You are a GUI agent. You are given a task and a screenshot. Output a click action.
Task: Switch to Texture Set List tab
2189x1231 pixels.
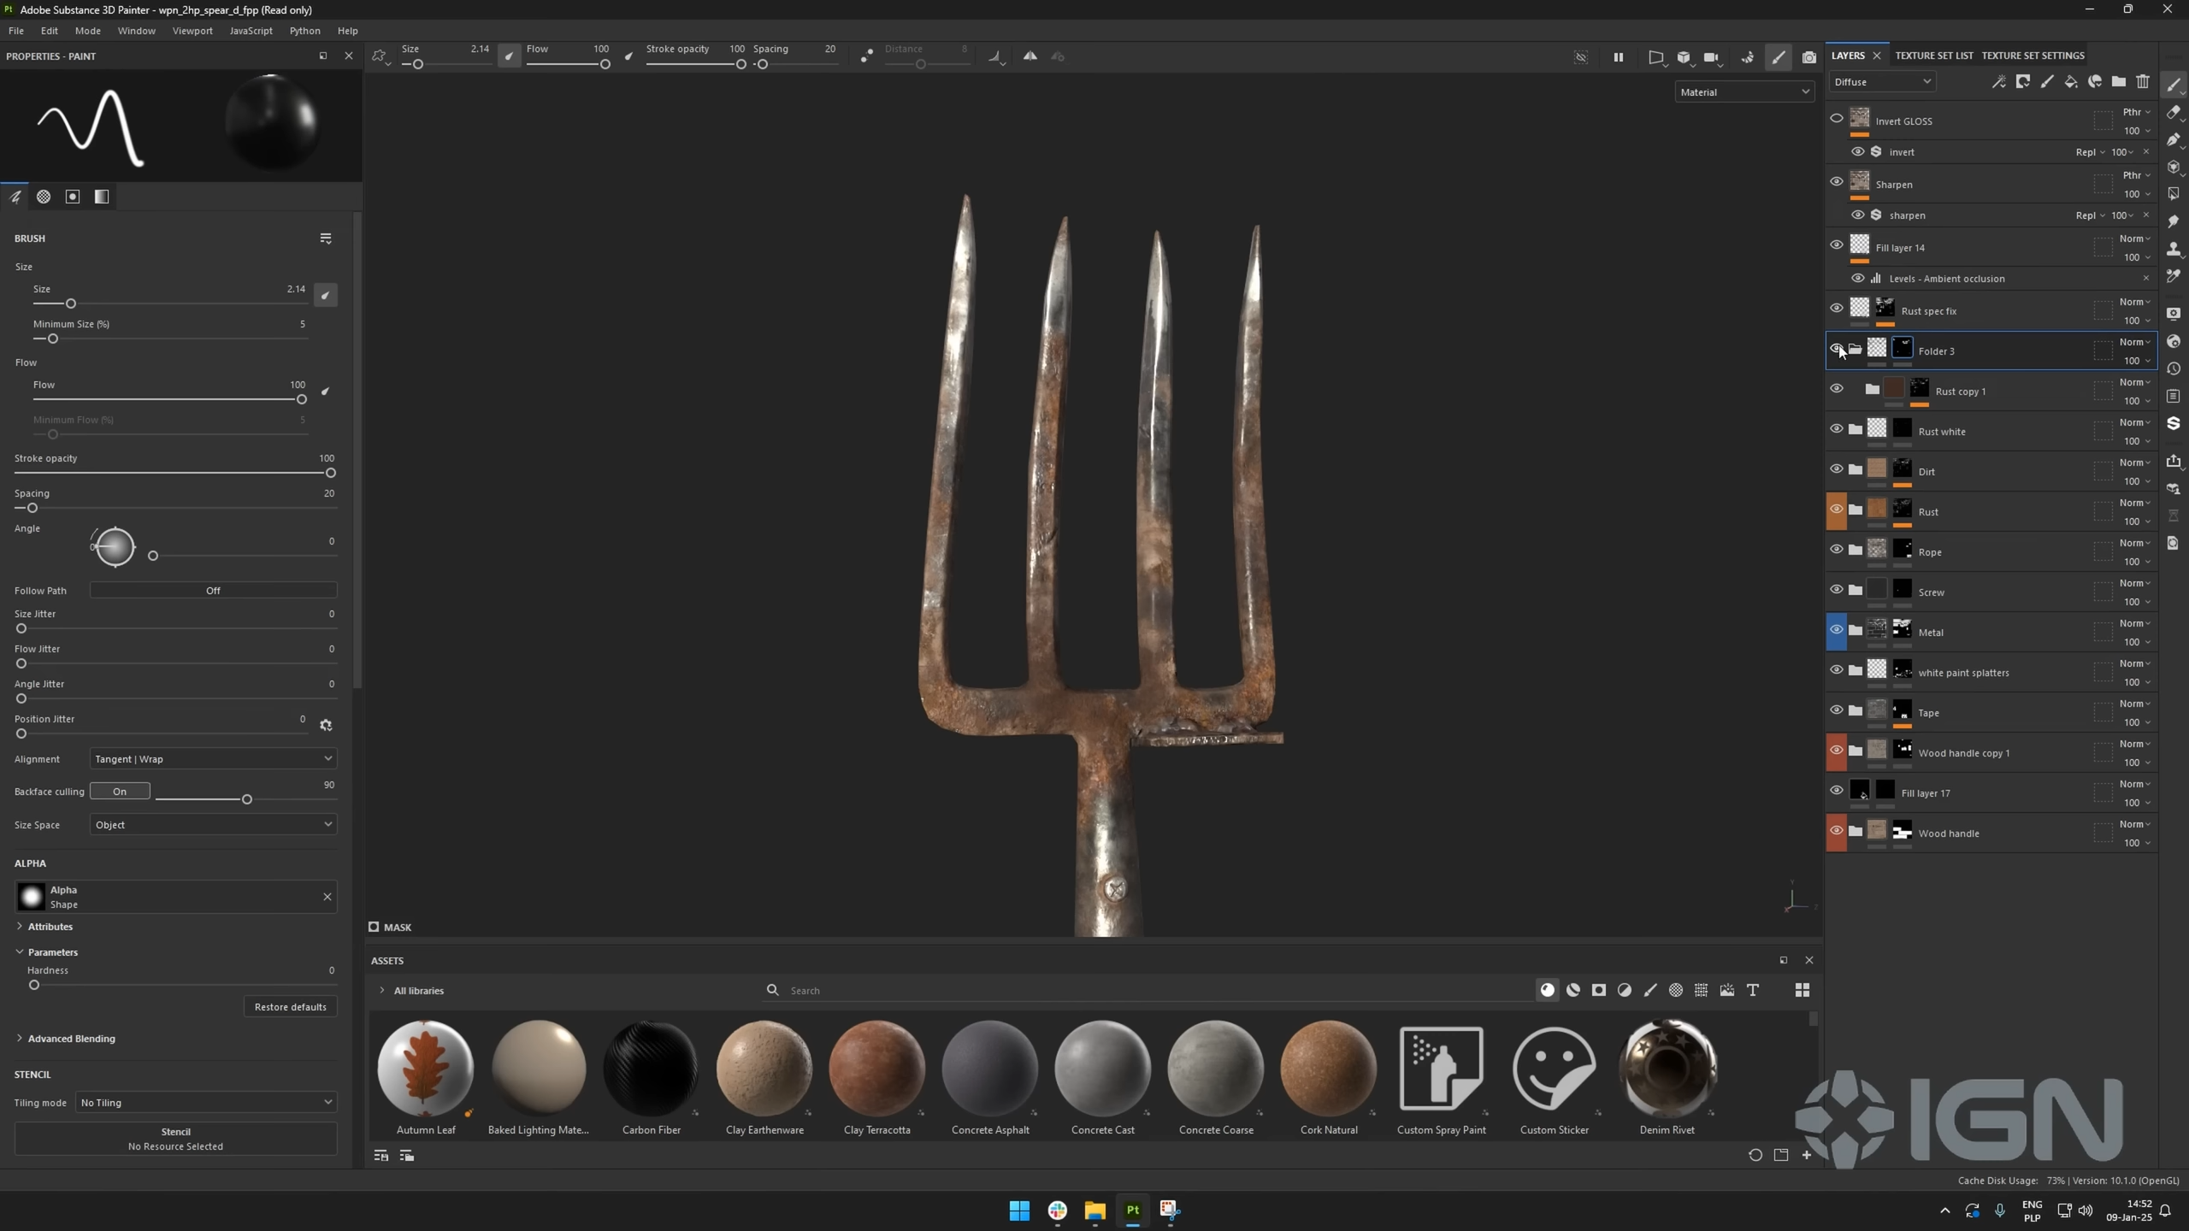tap(1934, 56)
